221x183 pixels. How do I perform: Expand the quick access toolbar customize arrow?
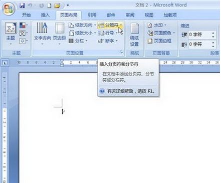coord(68,6)
